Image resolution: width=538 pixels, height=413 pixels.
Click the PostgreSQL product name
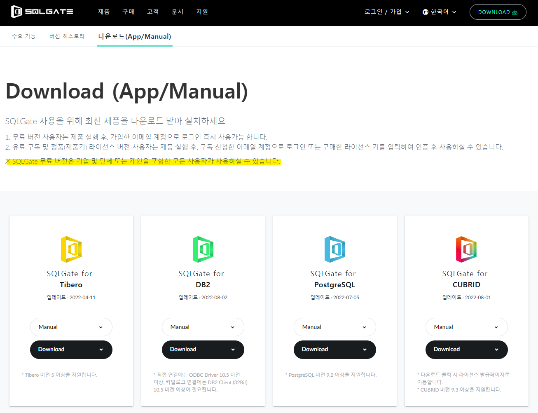pos(335,285)
